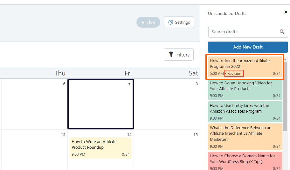Click the Revision status label on first draft
This screenshot has height=170, width=290.
(234, 73)
